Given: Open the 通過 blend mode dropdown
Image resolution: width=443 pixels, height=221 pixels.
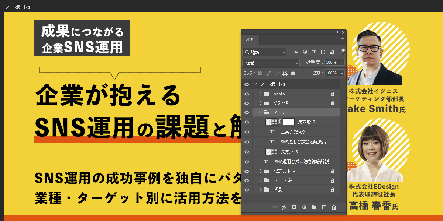Looking at the screenshot, I should click(271, 63).
